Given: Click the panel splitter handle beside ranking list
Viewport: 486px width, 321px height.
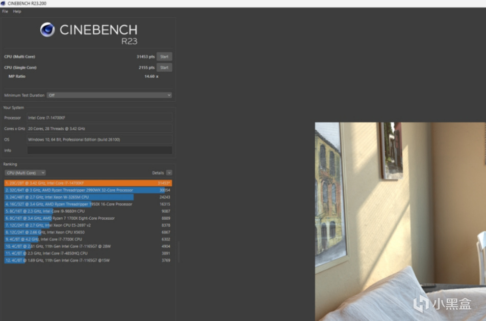Looking at the screenshot, I should coord(178,252).
